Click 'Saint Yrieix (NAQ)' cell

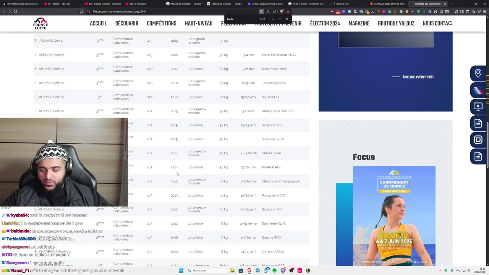[274, 69]
